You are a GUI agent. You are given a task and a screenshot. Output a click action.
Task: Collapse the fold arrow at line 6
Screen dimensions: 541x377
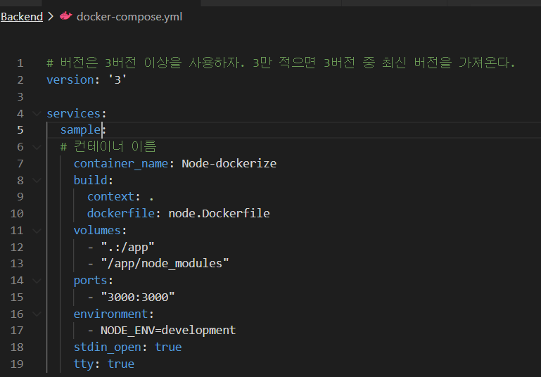pyautogui.click(x=37, y=147)
